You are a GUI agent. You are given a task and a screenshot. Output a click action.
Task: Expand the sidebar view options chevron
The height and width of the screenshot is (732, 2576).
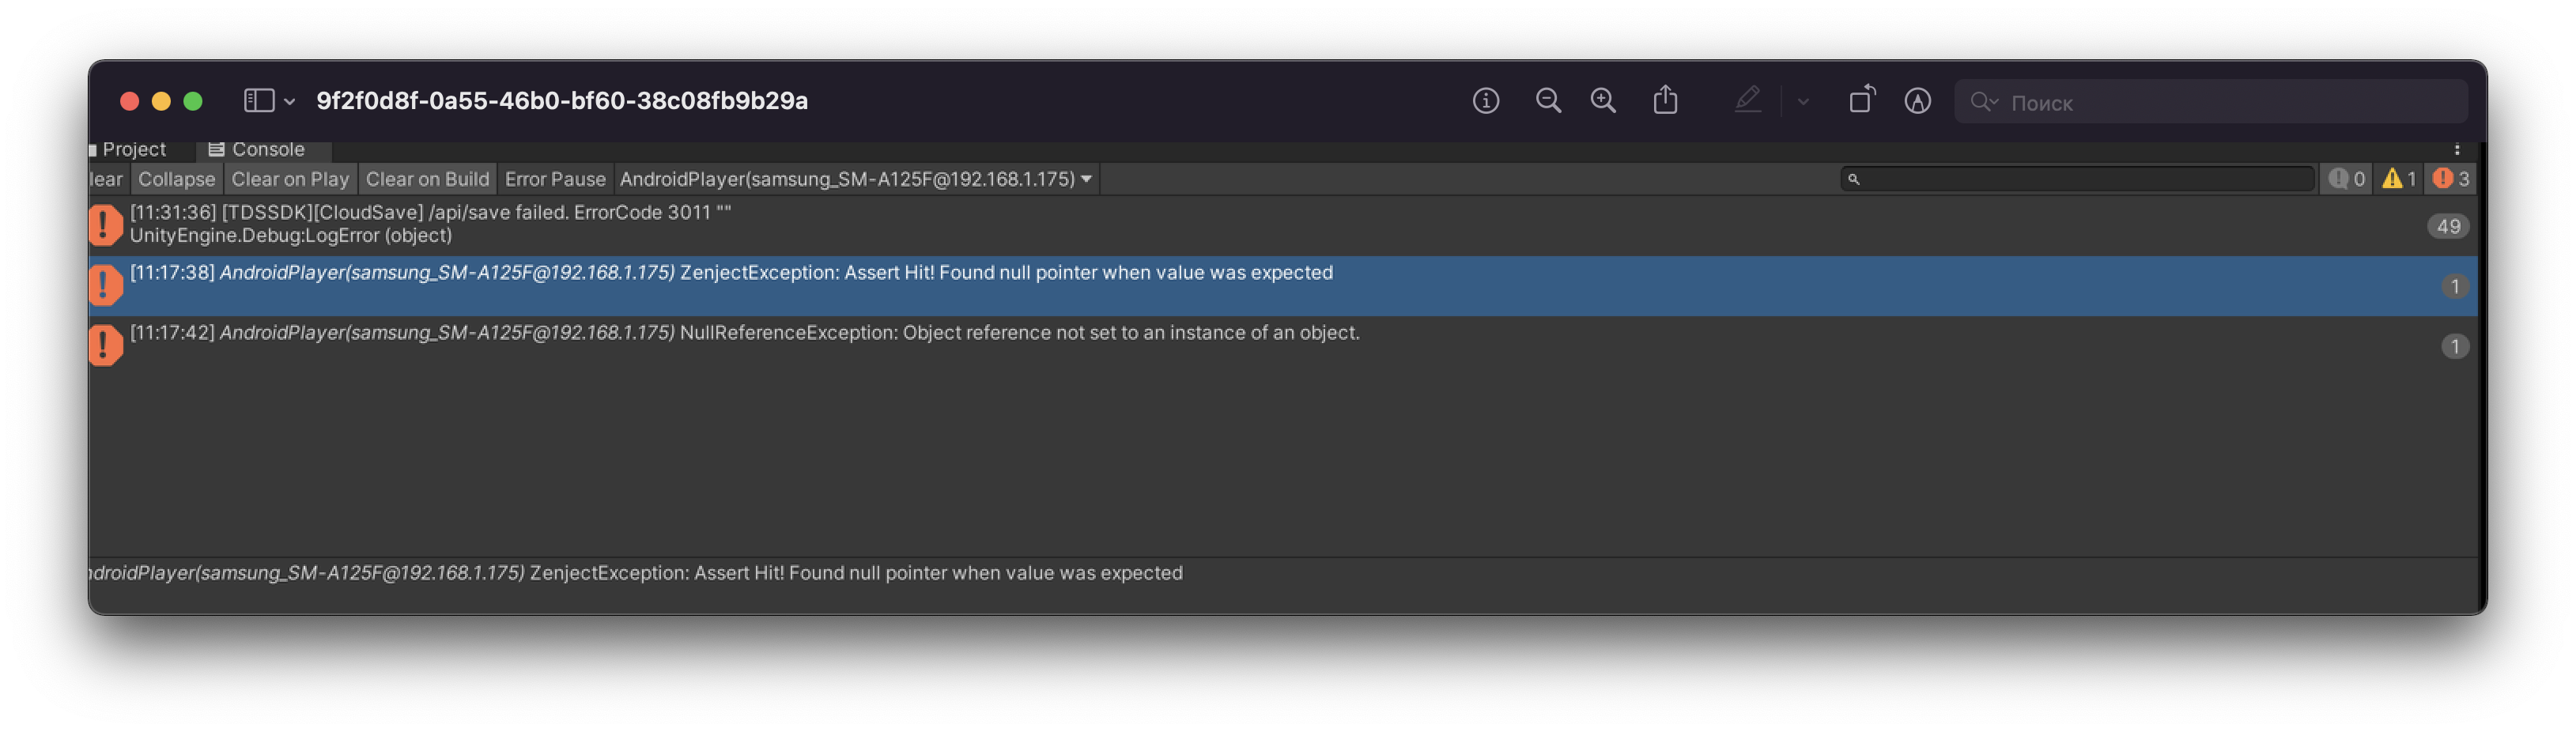(x=289, y=102)
